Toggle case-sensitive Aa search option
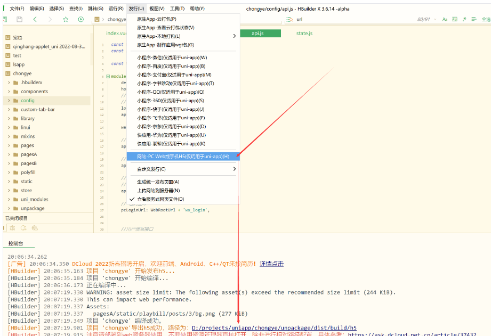Screen dimensions: 491x336 tap(445, 19)
